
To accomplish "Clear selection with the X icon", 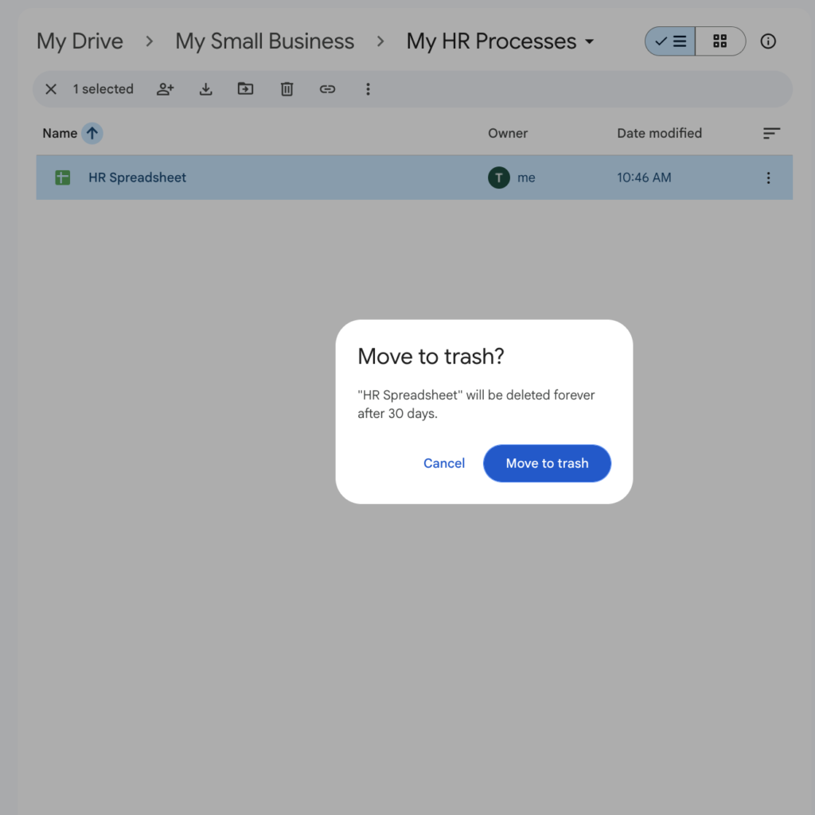I will pyautogui.click(x=51, y=89).
